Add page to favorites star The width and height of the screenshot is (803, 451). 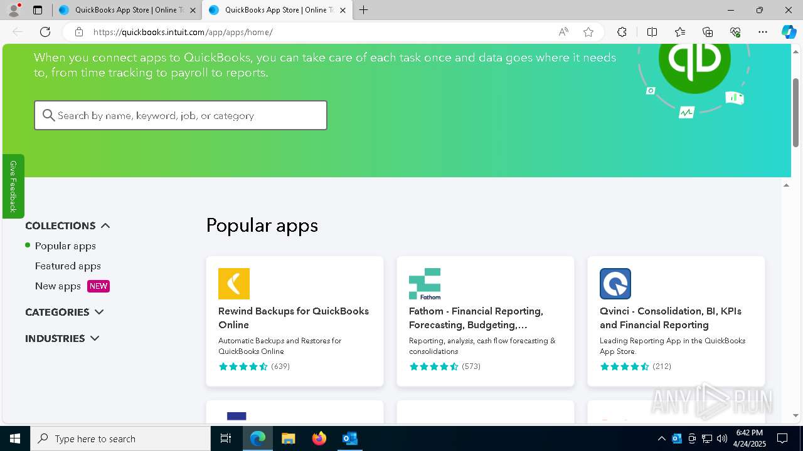pyautogui.click(x=588, y=32)
